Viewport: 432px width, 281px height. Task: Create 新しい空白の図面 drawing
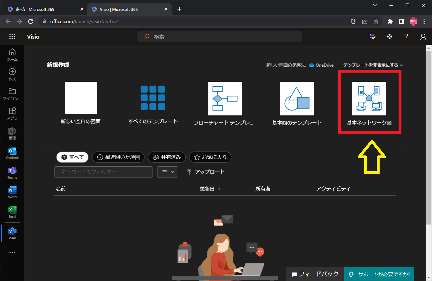pyautogui.click(x=81, y=103)
